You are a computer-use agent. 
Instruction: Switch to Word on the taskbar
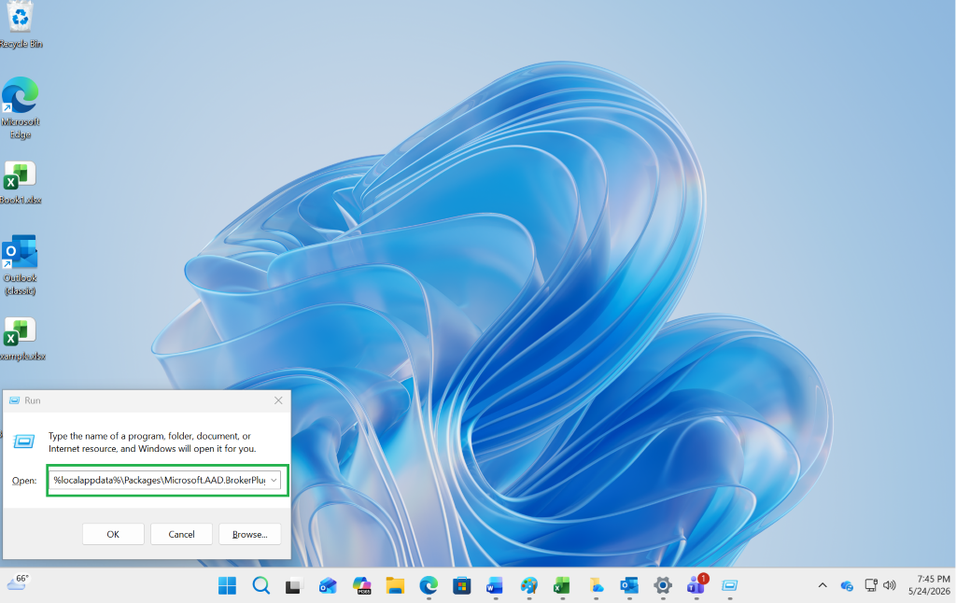495,586
